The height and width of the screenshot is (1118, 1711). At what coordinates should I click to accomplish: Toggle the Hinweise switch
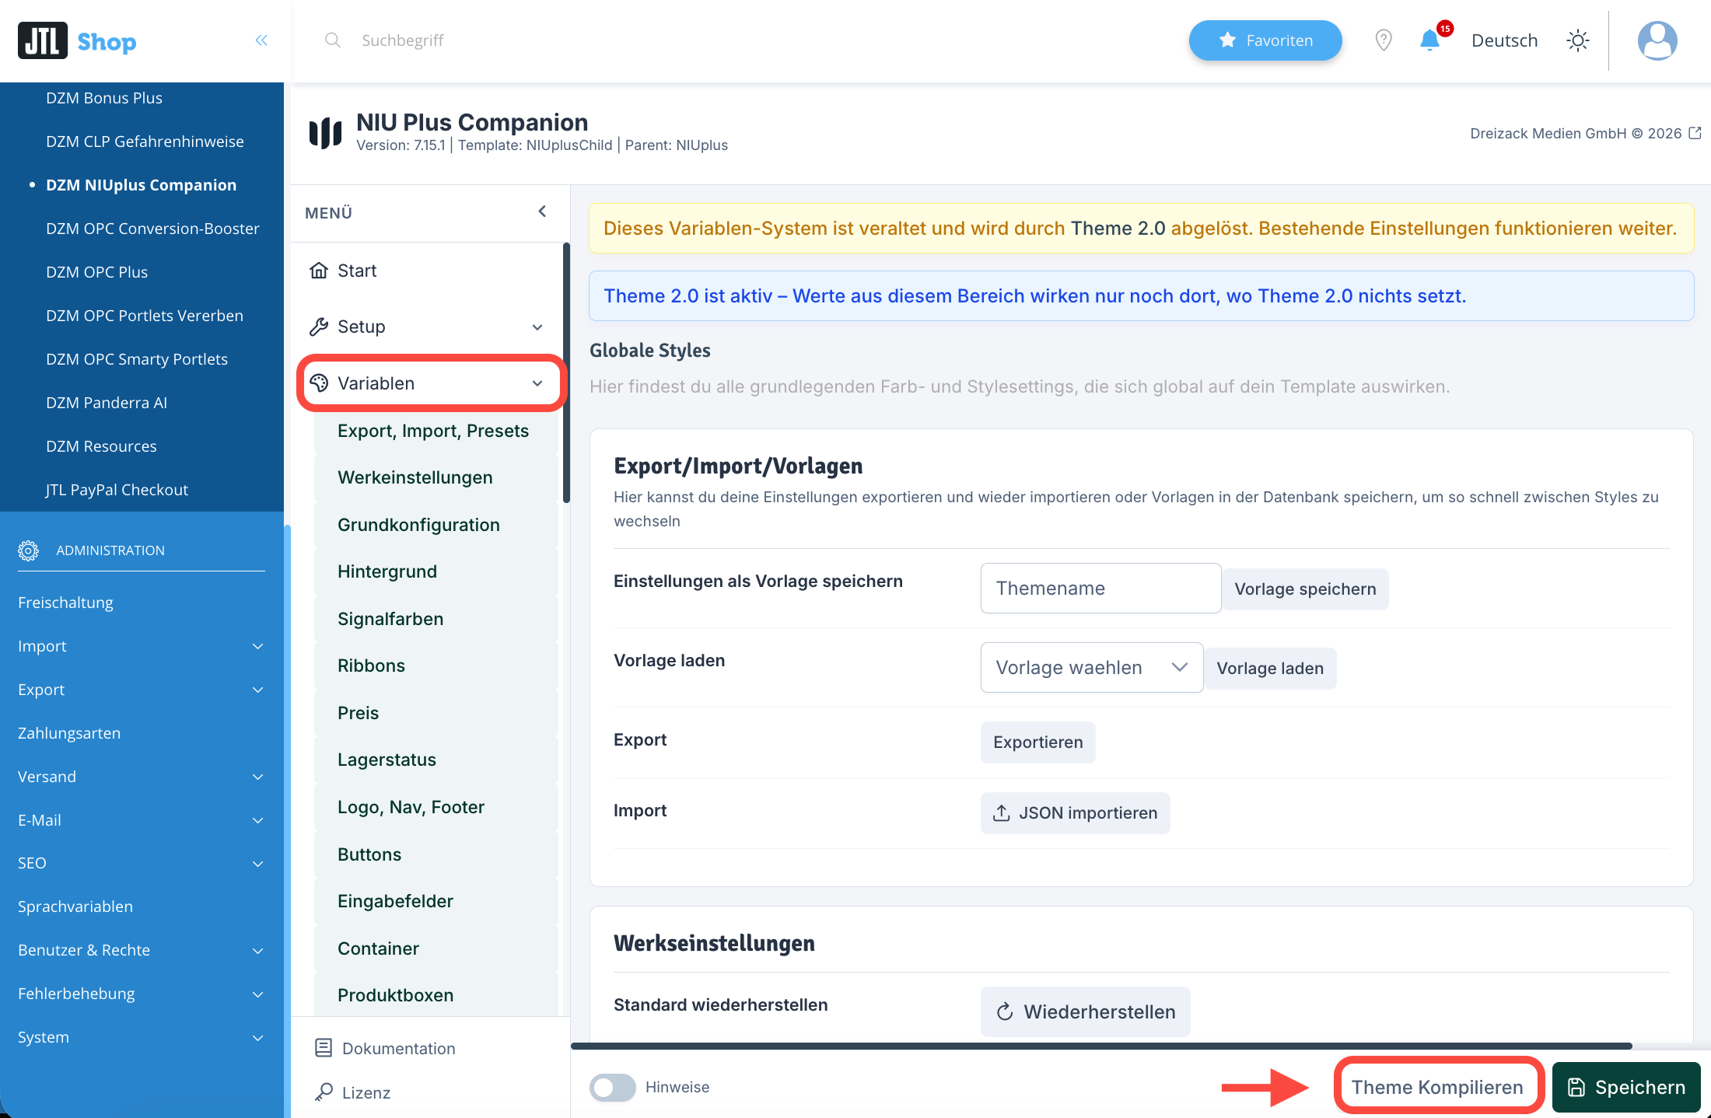click(612, 1087)
